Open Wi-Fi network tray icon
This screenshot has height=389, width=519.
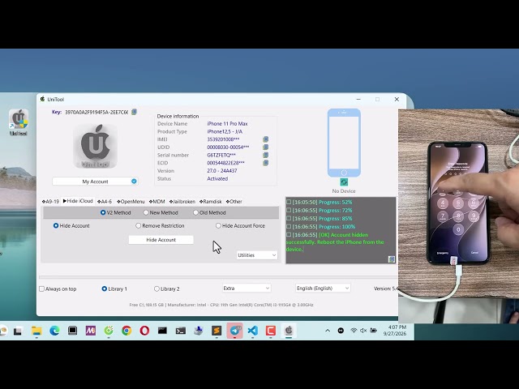354,331
